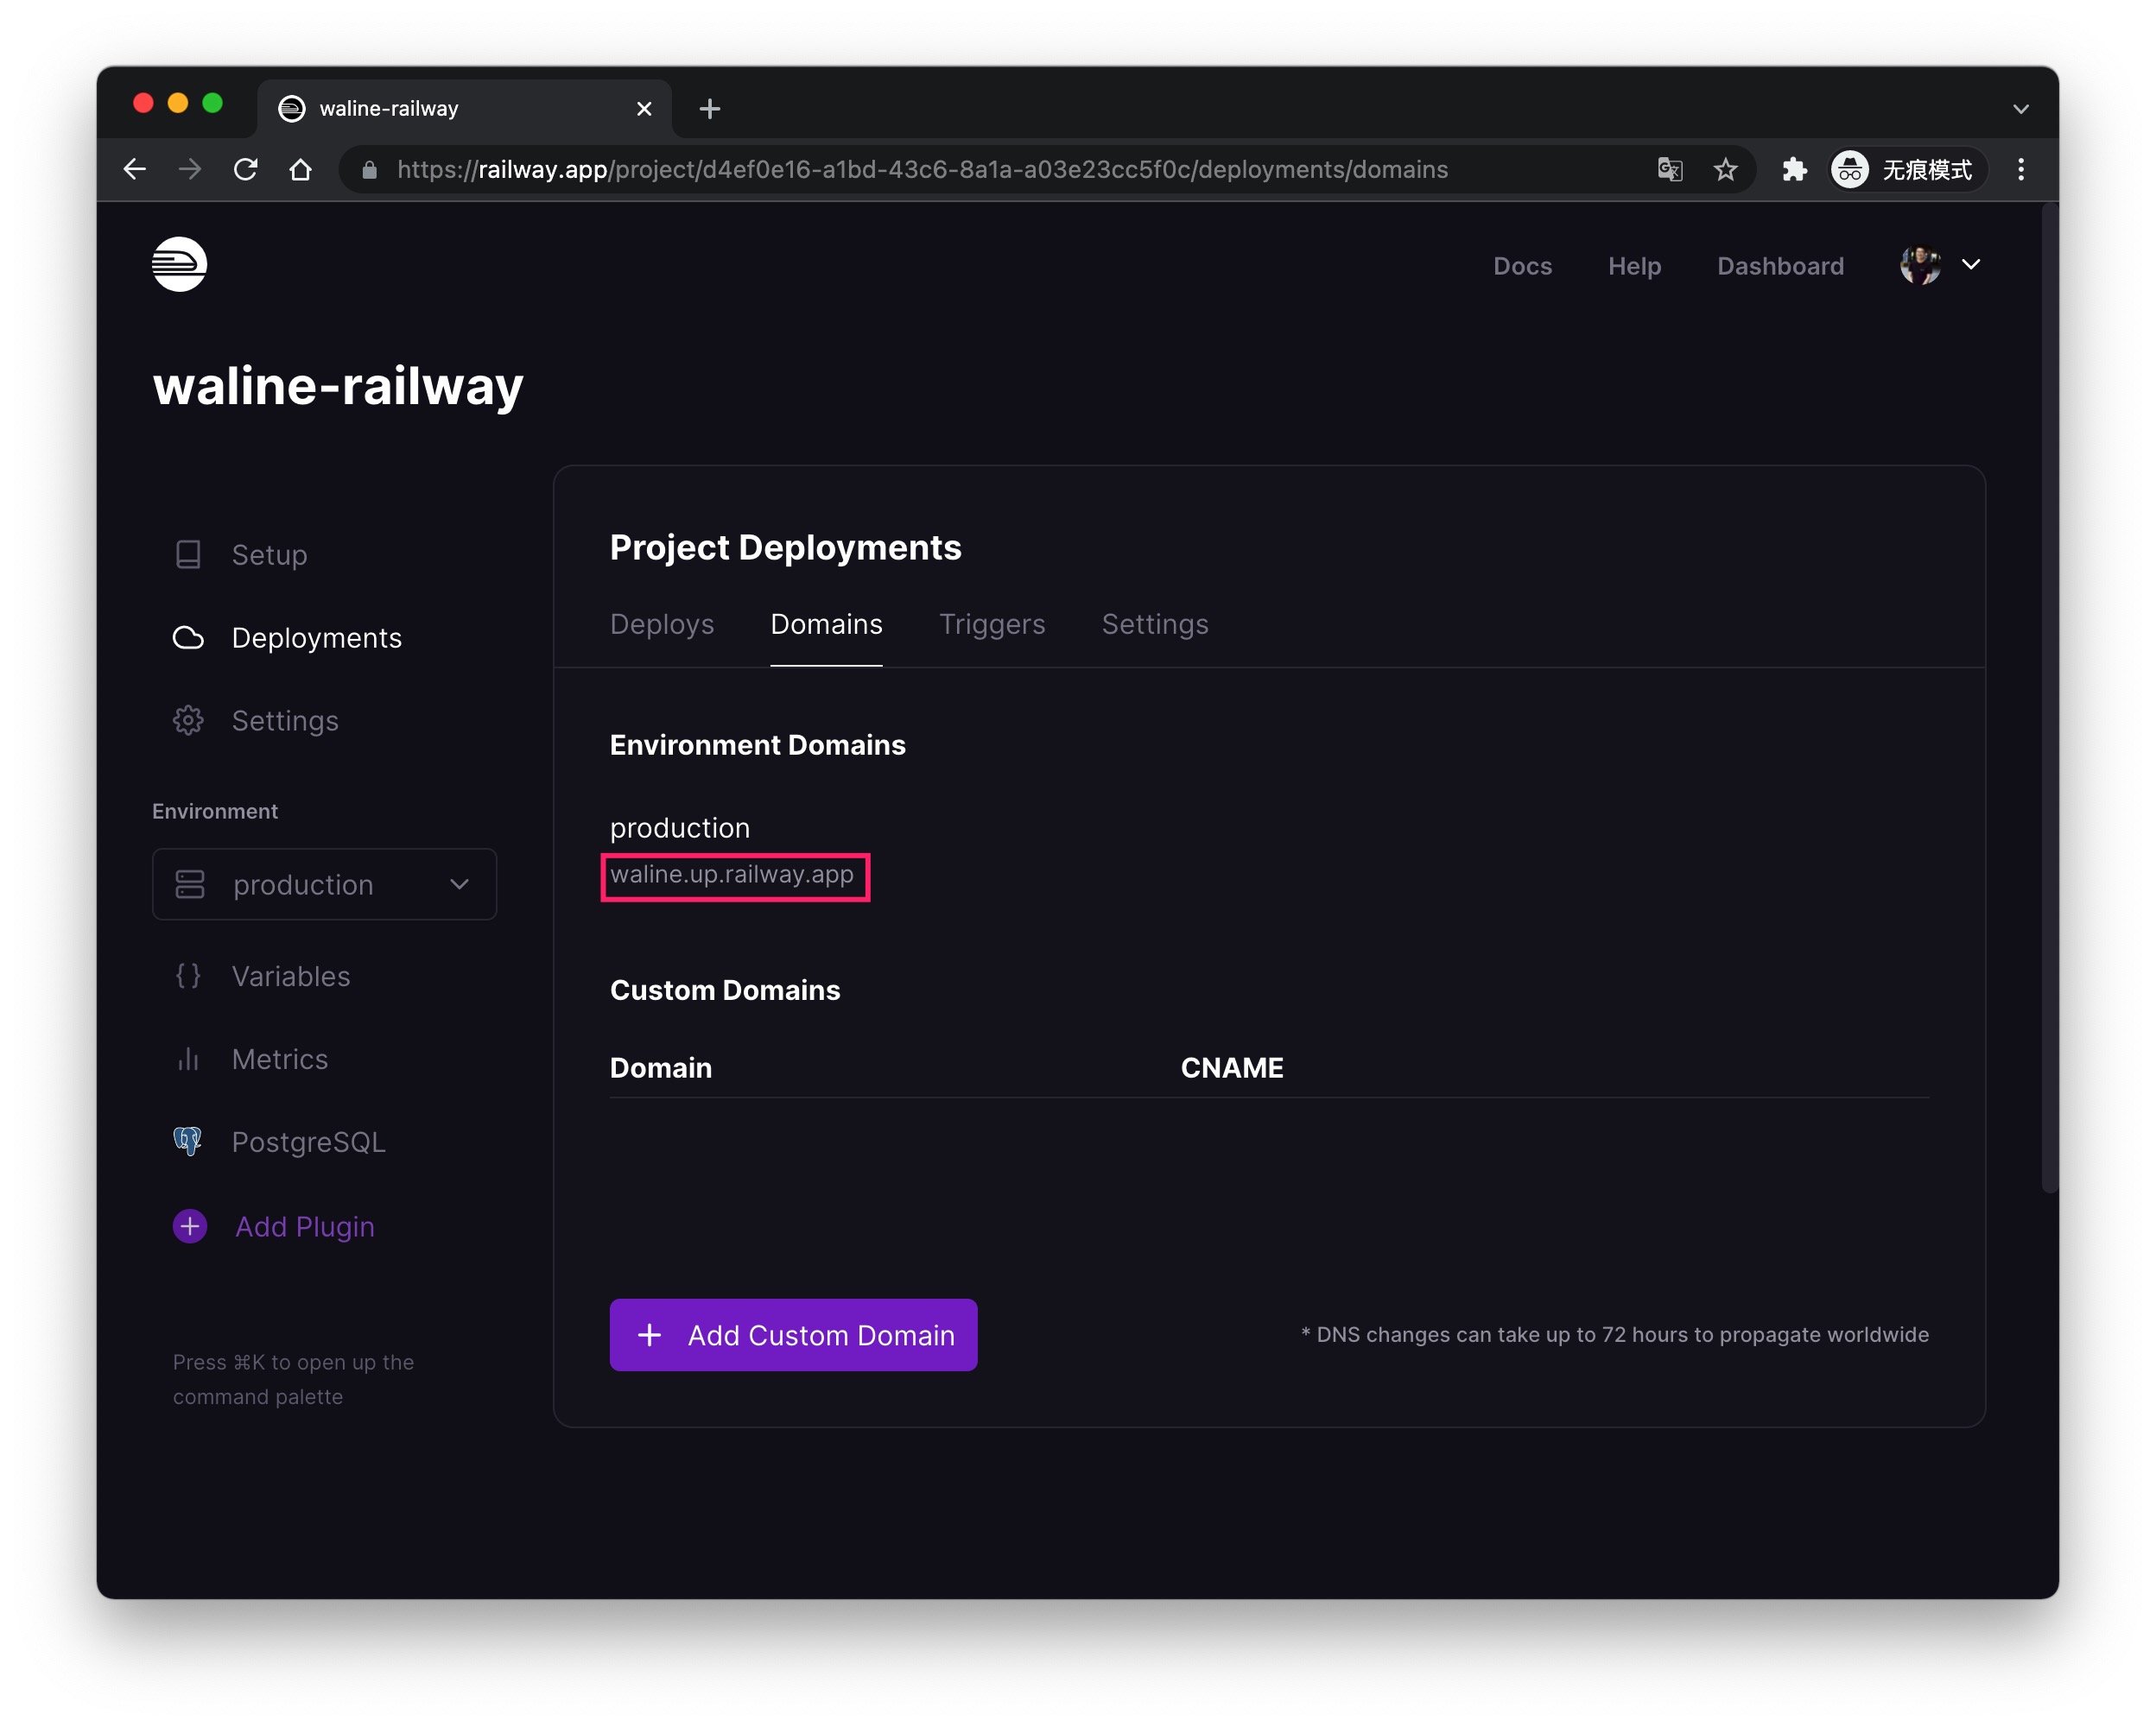Click the browser address bar URL
The width and height of the screenshot is (2156, 1727).
click(920, 170)
